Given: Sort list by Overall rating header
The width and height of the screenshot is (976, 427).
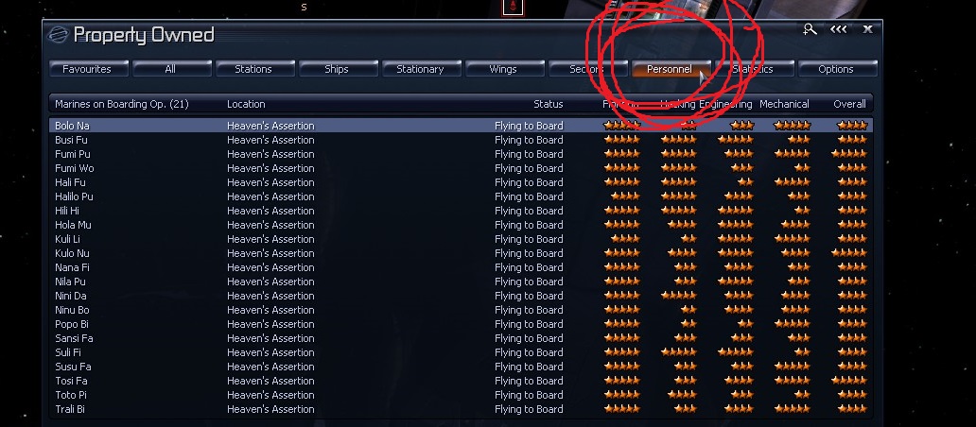Looking at the screenshot, I should click(x=849, y=104).
